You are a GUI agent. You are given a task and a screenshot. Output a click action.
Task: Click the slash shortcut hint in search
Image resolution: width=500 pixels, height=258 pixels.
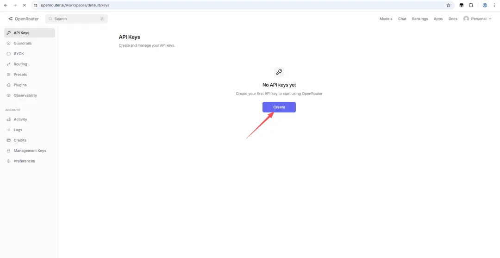click(x=102, y=19)
